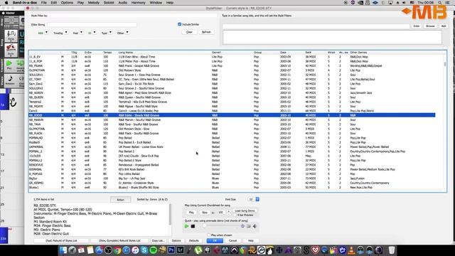
Task: Click the Filter String input field
Action: tap(92, 25)
